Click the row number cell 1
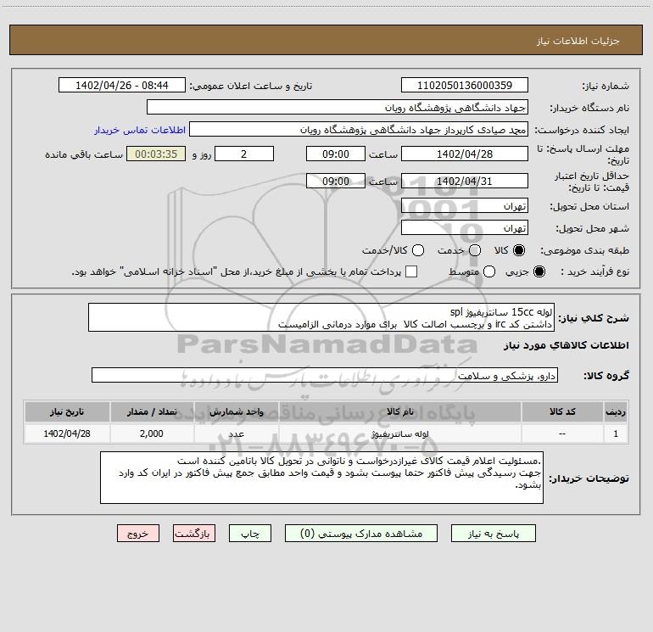The height and width of the screenshot is (632, 653). click(616, 433)
